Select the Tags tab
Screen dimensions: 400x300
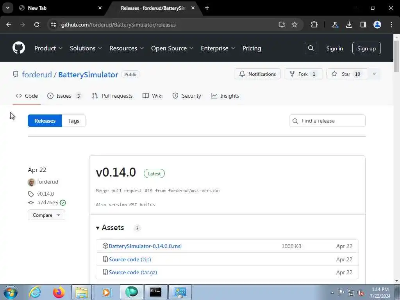[74, 121]
